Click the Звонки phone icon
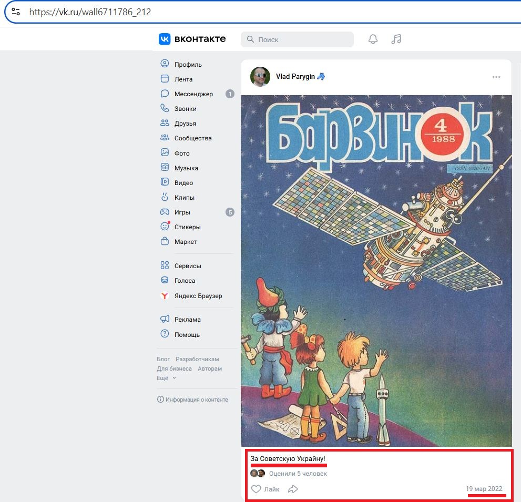The height and width of the screenshot is (502, 521). [x=165, y=108]
